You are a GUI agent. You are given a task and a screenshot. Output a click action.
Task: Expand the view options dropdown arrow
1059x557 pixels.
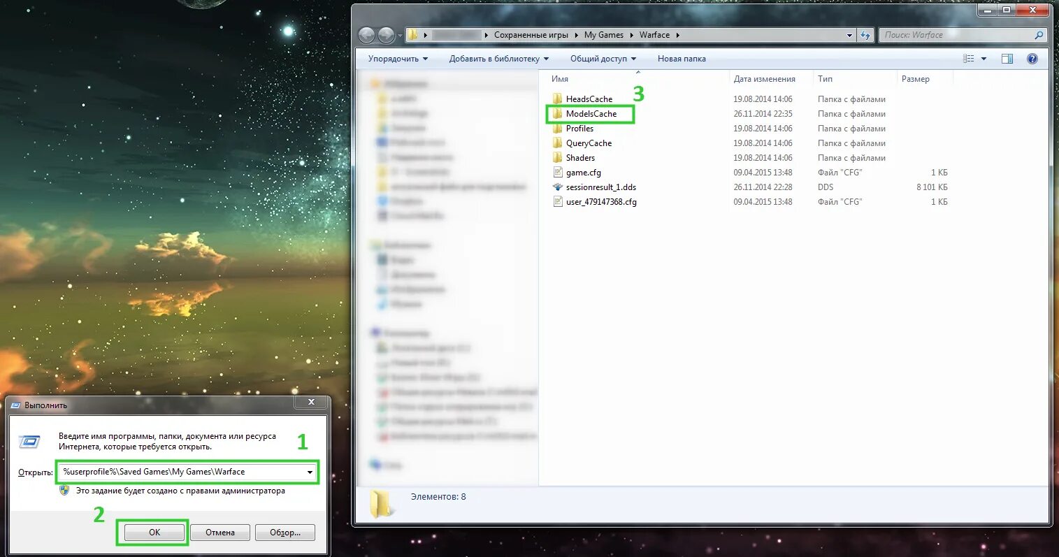coord(984,59)
